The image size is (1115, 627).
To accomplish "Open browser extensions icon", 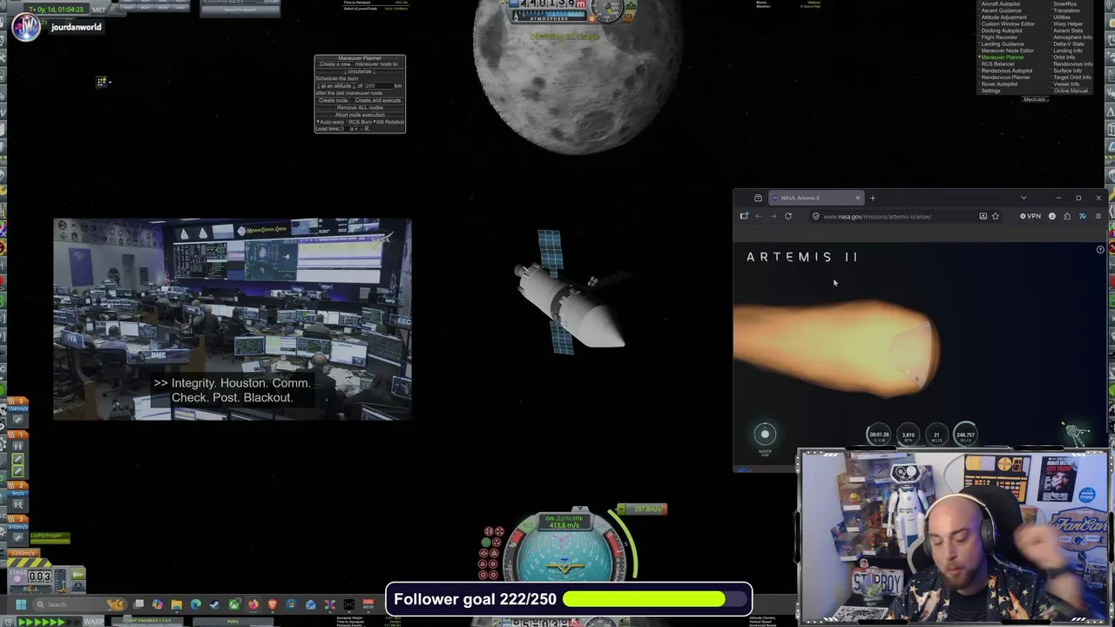I will coord(1067,216).
